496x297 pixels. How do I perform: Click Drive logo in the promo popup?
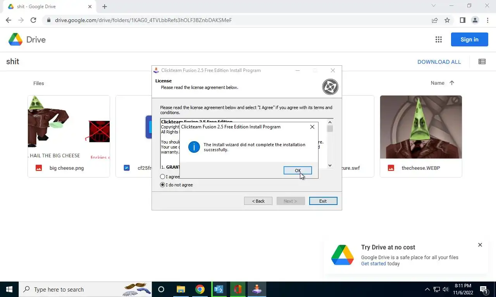tap(343, 255)
